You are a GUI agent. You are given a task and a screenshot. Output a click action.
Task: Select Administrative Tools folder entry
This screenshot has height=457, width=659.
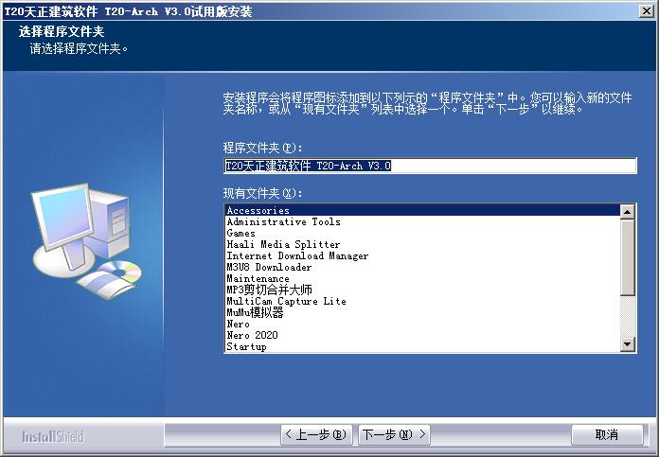point(422,221)
